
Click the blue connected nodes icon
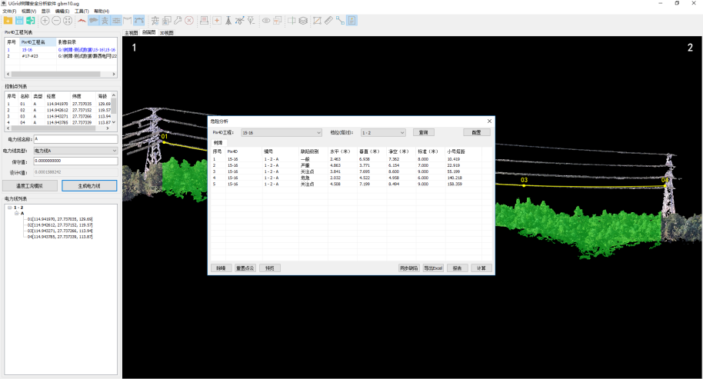340,21
